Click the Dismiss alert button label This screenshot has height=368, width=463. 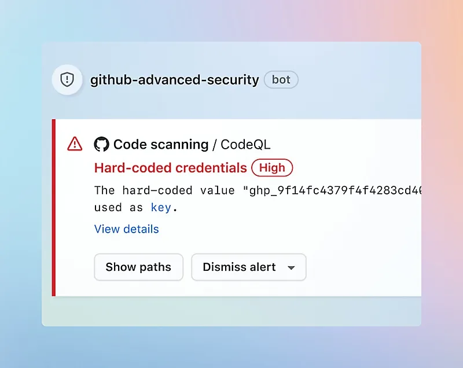(239, 267)
